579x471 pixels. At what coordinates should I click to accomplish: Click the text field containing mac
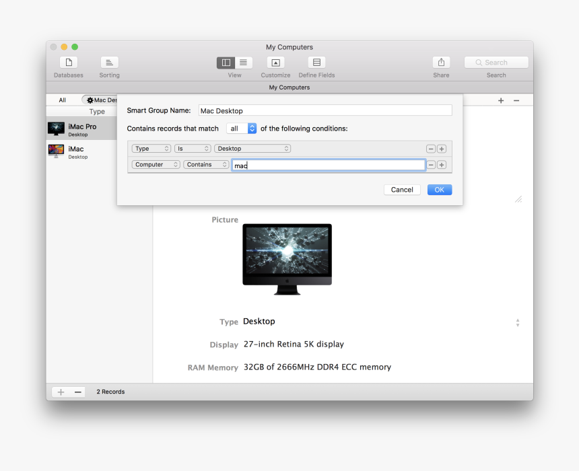(x=329, y=165)
